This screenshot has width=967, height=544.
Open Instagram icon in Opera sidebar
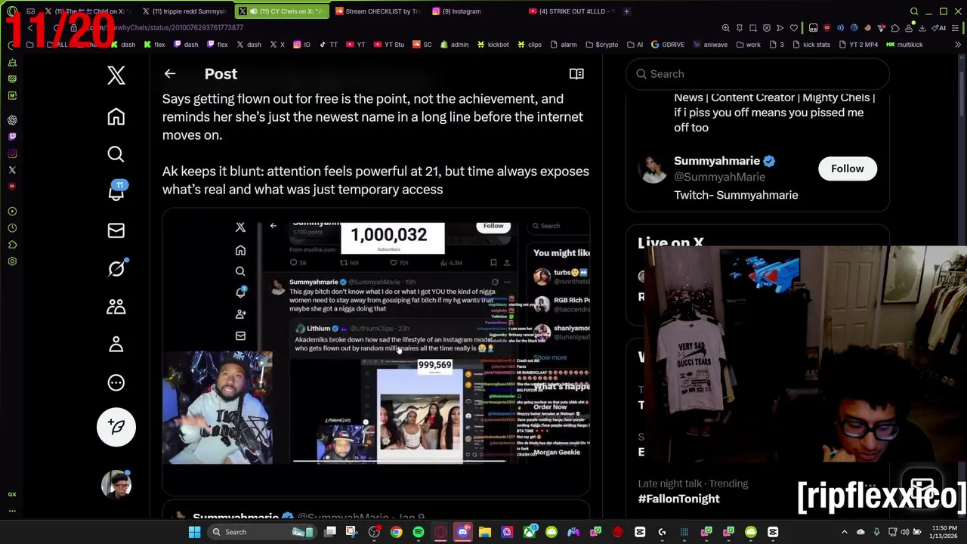12,153
